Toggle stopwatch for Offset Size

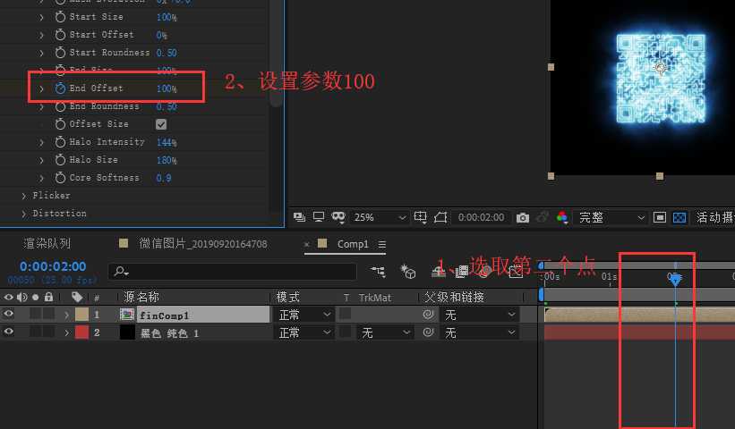pyautogui.click(x=60, y=124)
